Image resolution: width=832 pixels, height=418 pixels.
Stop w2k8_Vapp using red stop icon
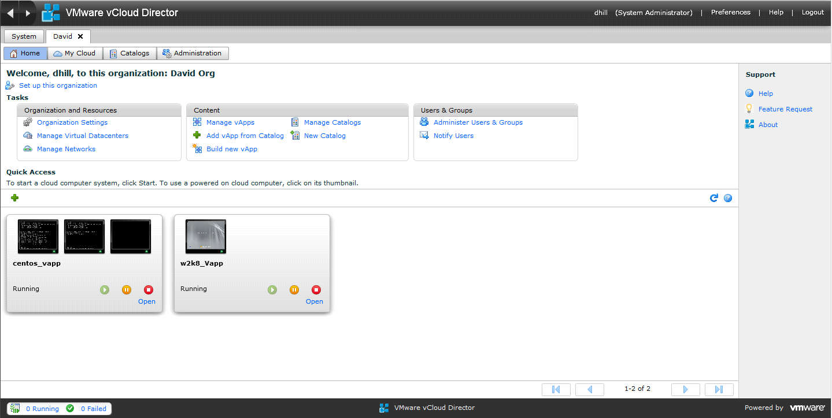pos(316,290)
